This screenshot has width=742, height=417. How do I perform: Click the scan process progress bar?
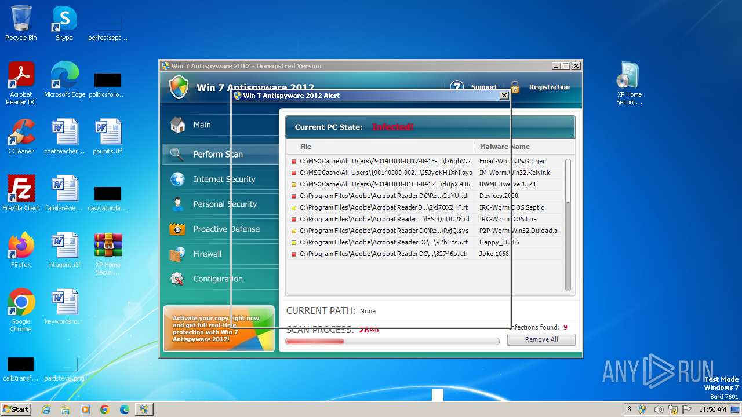coord(392,341)
